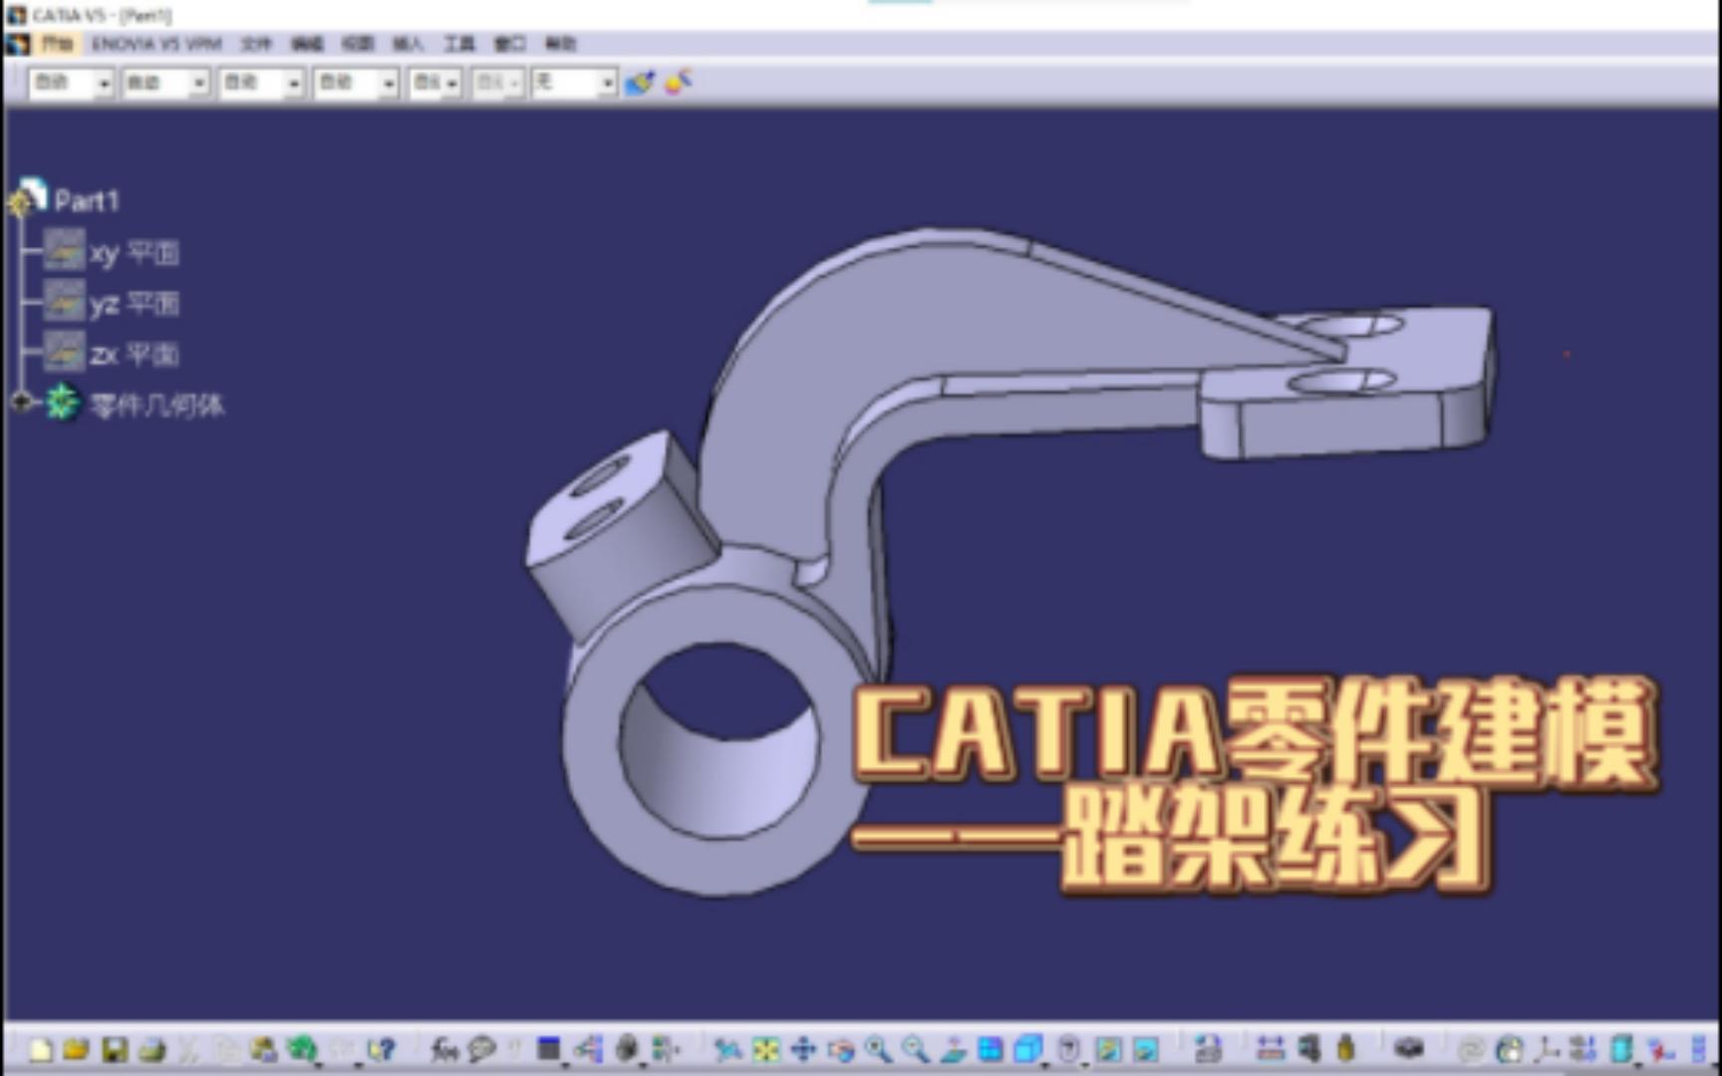This screenshot has width=1722, height=1076.
Task: Click the Measure Inertia weight icon
Action: (1346, 1049)
